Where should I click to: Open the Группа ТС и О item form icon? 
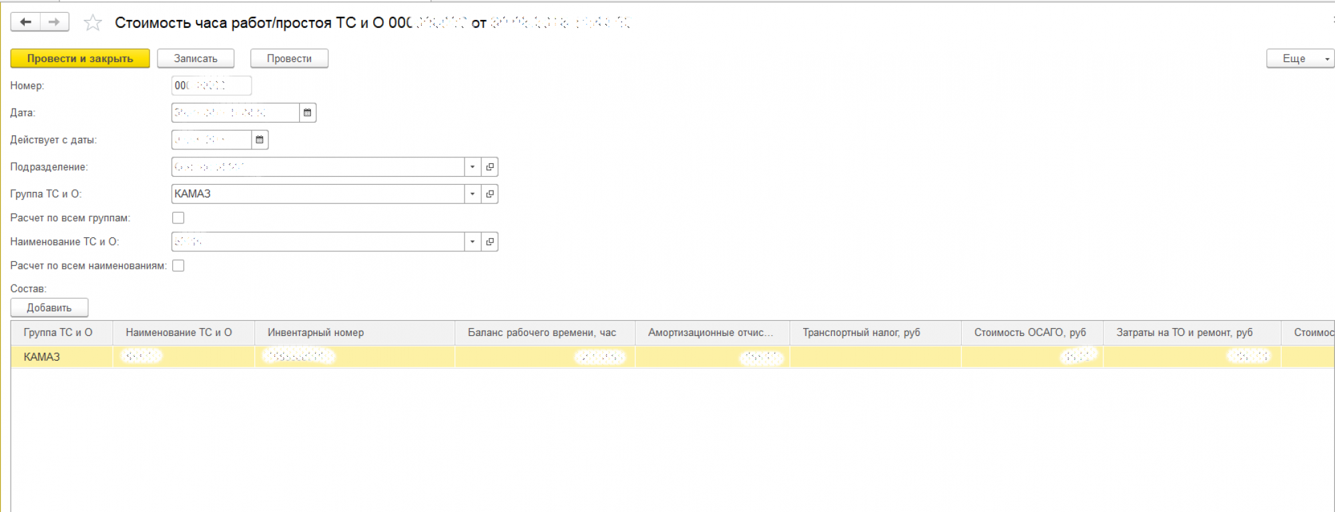pos(490,194)
